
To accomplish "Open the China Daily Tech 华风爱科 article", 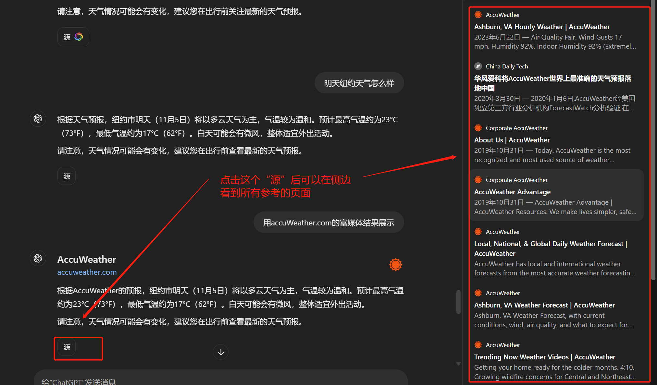I will pos(552,83).
